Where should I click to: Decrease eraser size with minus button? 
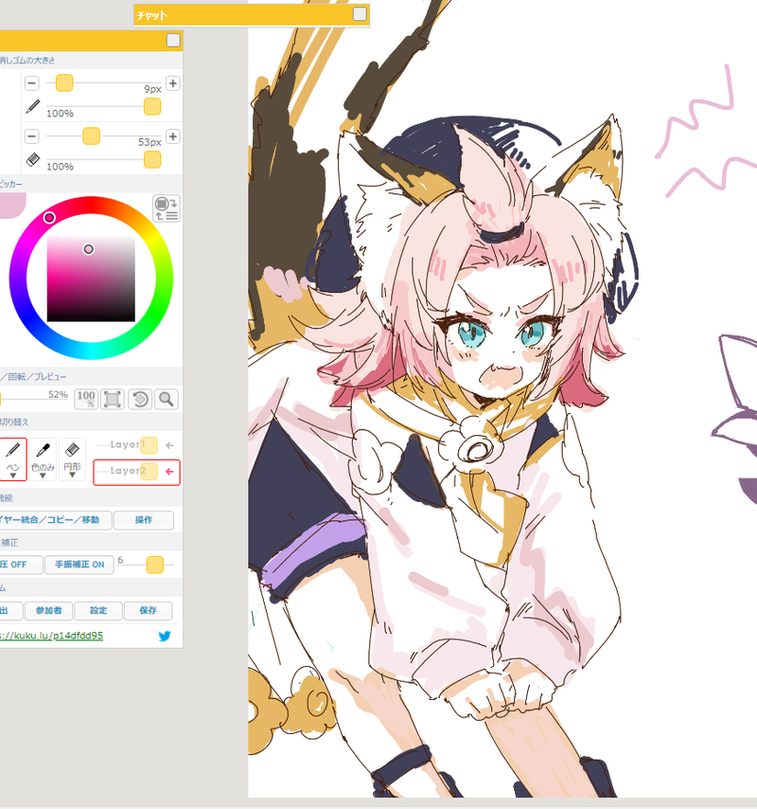click(31, 136)
